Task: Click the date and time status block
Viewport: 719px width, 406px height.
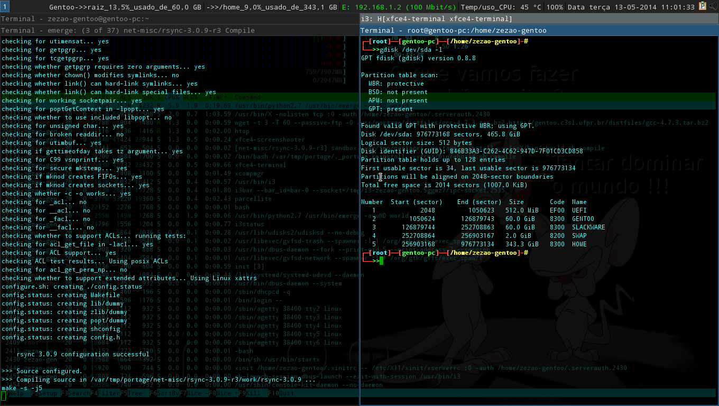Action: coord(631,7)
